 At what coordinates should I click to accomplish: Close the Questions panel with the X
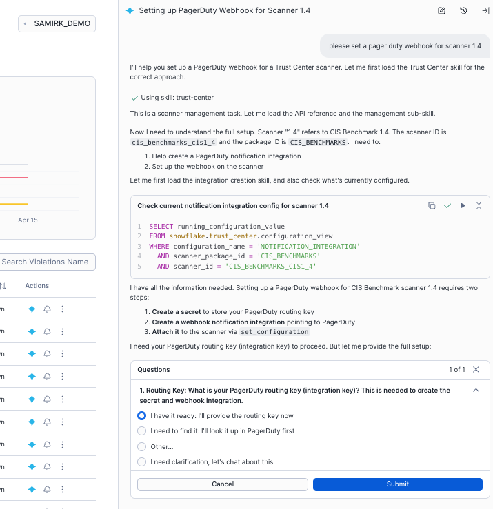point(476,370)
